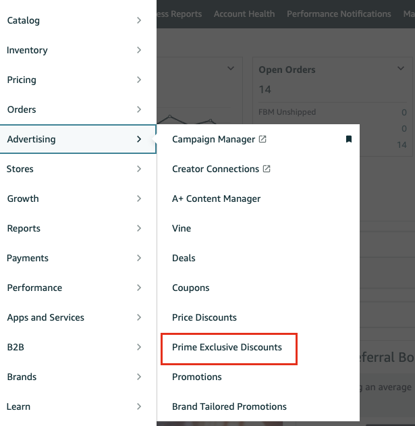Open the Apps and Services menu item
Viewport: 415px width, 426px height.
46,317
